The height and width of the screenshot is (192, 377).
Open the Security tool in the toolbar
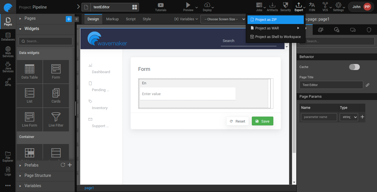(x=285, y=7)
